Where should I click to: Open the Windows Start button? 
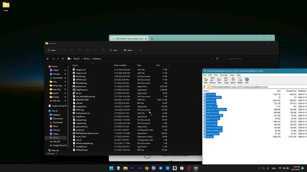click(x=111, y=168)
